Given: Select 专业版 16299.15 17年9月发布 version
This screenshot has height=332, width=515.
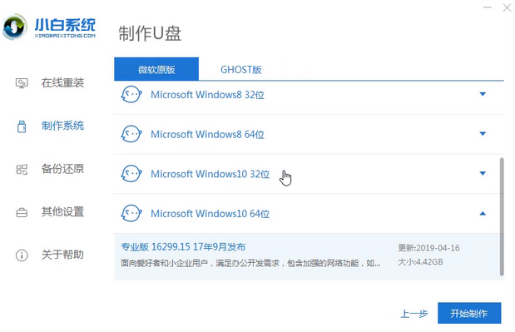Looking at the screenshot, I should tap(183, 247).
